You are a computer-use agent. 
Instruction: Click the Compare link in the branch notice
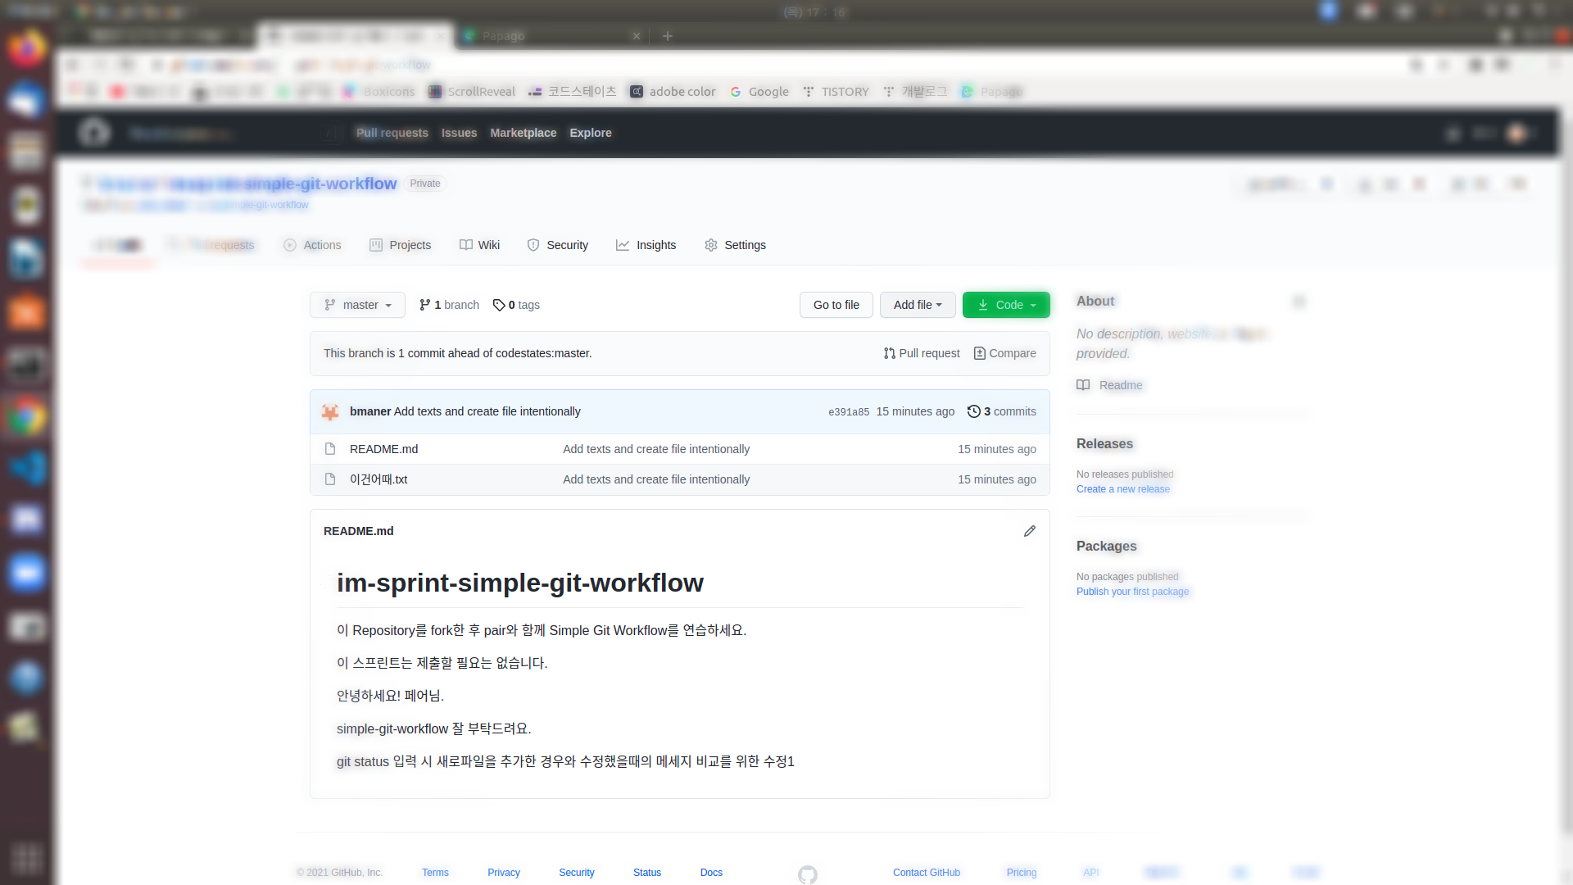click(x=1004, y=353)
